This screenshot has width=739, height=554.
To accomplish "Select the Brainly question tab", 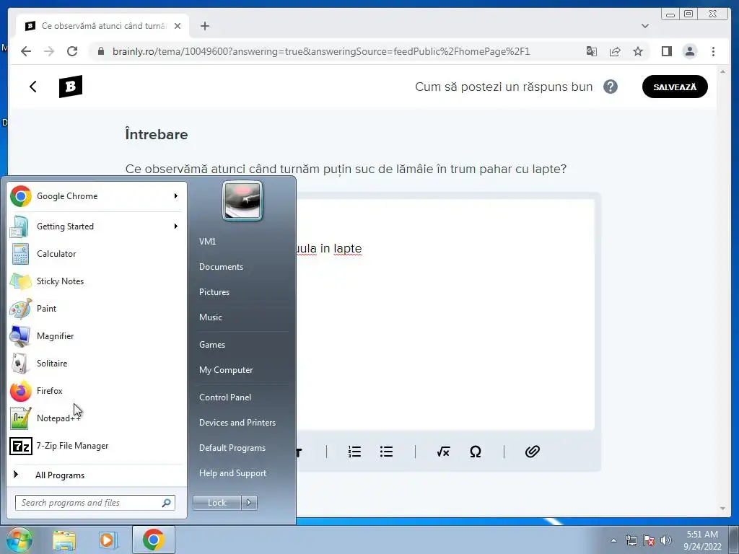I will point(102,26).
